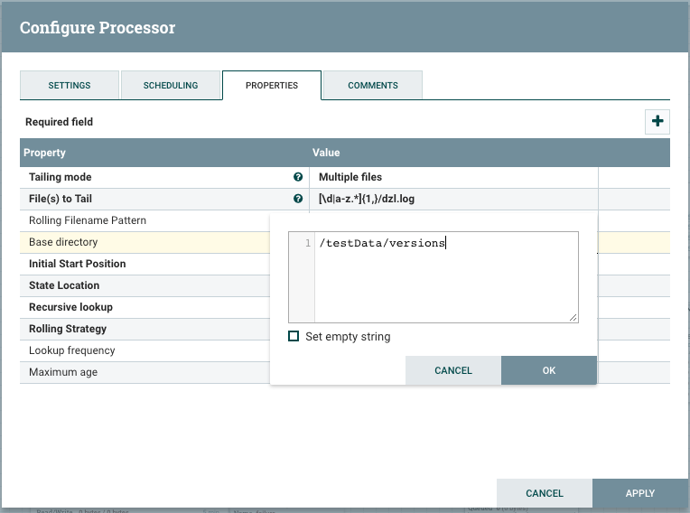Go to the Comments tab

pos(373,86)
